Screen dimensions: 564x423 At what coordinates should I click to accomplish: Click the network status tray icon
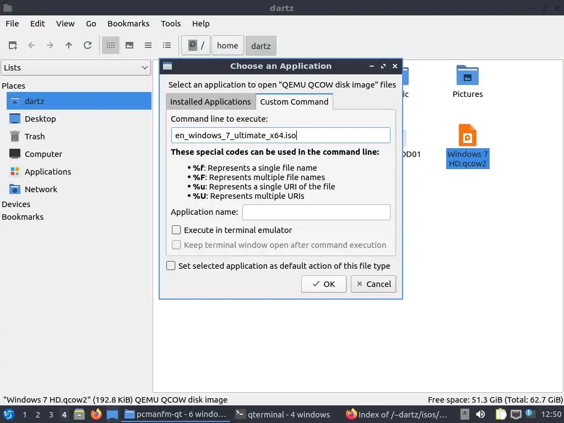516,414
